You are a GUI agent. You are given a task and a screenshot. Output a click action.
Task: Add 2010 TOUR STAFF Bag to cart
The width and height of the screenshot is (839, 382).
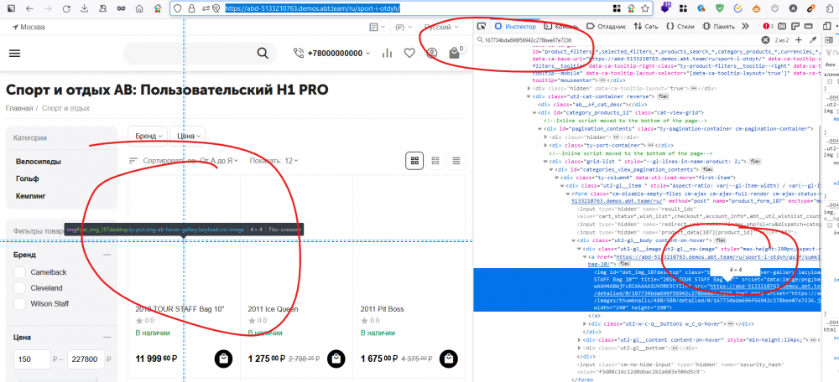point(222,359)
